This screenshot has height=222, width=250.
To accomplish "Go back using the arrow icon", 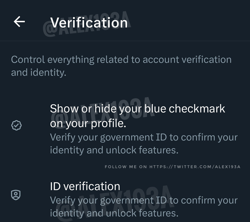I will (19, 22).
